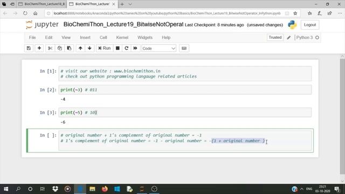Open browser settings and more menu
Viewport: 345px width, 194px height.
click(340, 13)
